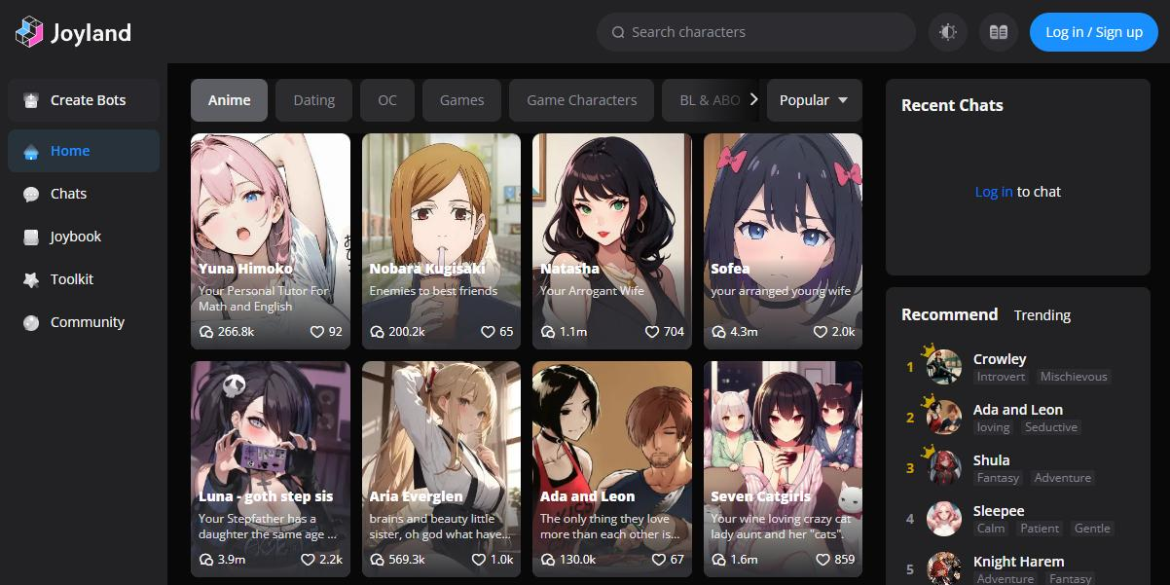The height and width of the screenshot is (585, 1170).
Task: Open the Luna - goth step sis card
Action: [x=271, y=469]
